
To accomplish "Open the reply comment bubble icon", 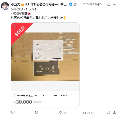I will 13,112.
